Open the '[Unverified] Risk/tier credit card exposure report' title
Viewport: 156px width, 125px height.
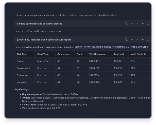pos(44,40)
